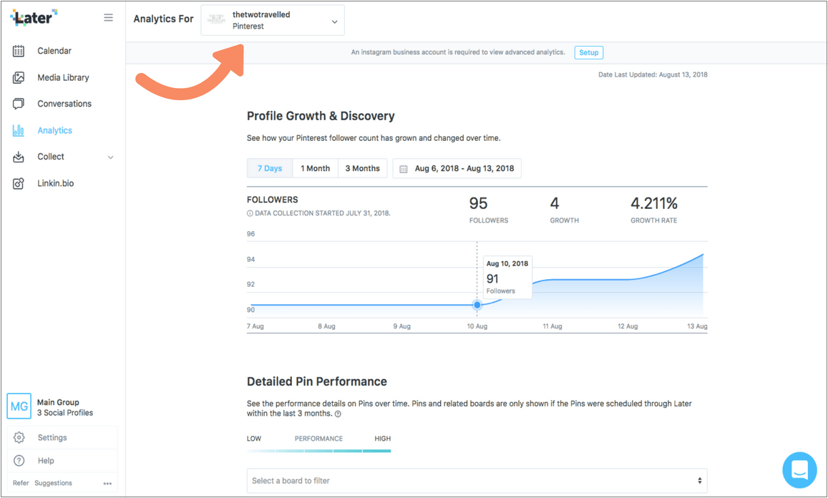
Task: Click the Suggestions link
Action: pyautogui.click(x=54, y=483)
